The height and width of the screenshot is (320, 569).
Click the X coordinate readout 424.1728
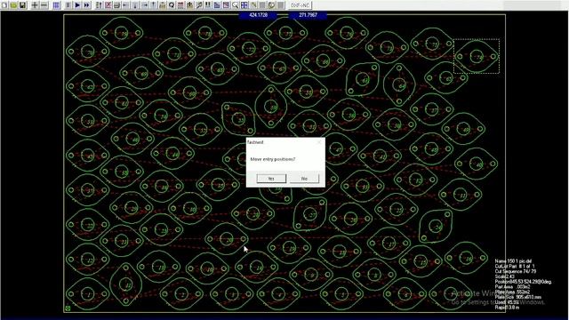[x=258, y=15]
